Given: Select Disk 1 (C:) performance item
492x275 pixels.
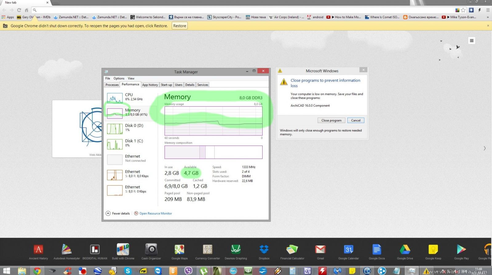Looking at the screenshot, I should (131, 144).
